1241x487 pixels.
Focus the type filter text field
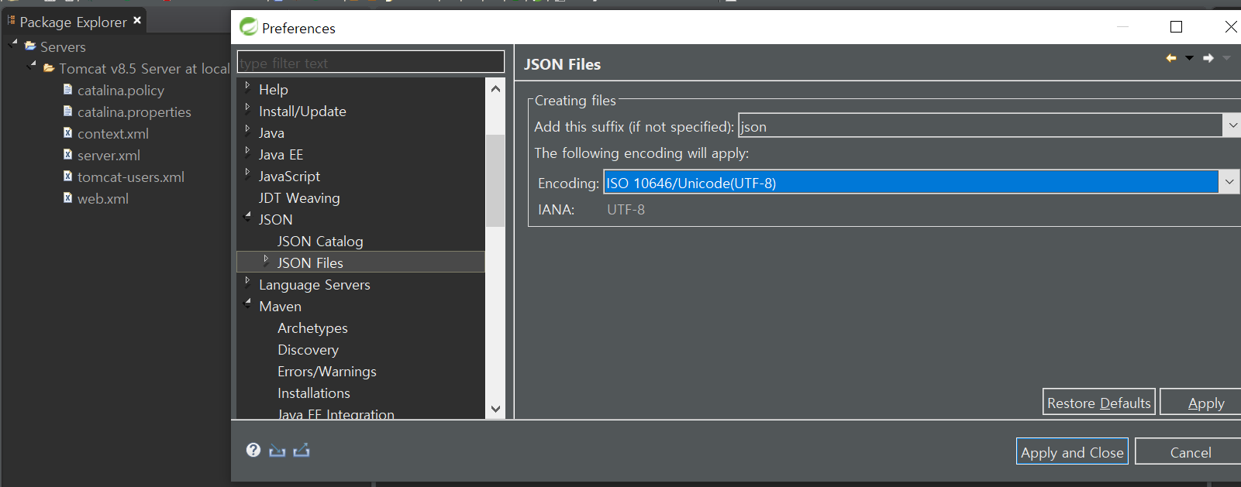[x=371, y=62]
